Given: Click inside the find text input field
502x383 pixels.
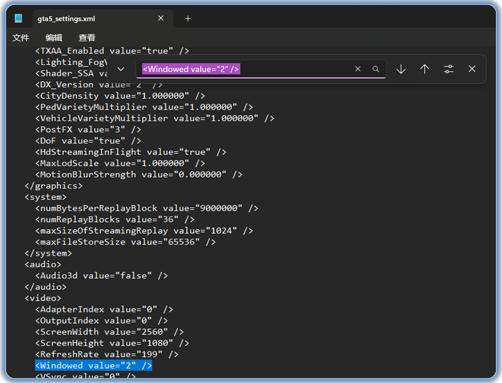Looking at the screenshot, I should (294, 69).
